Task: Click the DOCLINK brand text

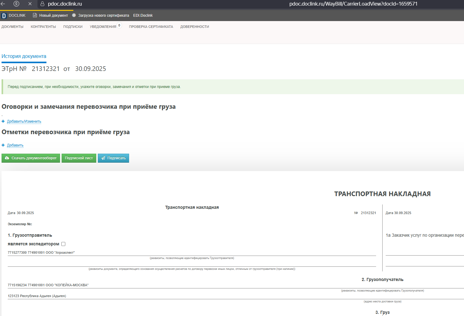Action: (17, 15)
